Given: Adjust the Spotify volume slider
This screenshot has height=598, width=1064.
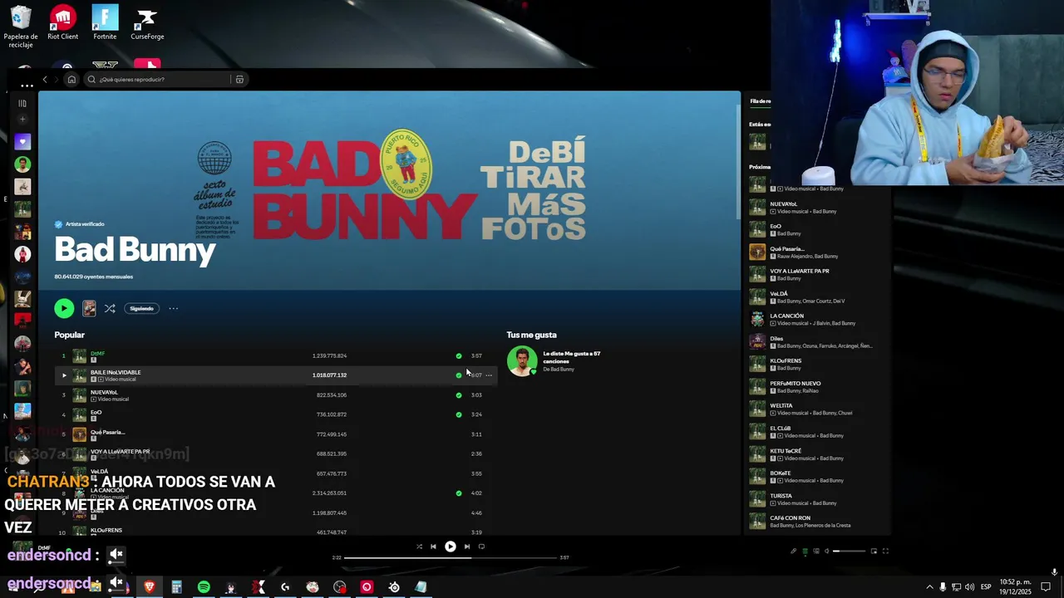Looking at the screenshot, I should tap(849, 551).
